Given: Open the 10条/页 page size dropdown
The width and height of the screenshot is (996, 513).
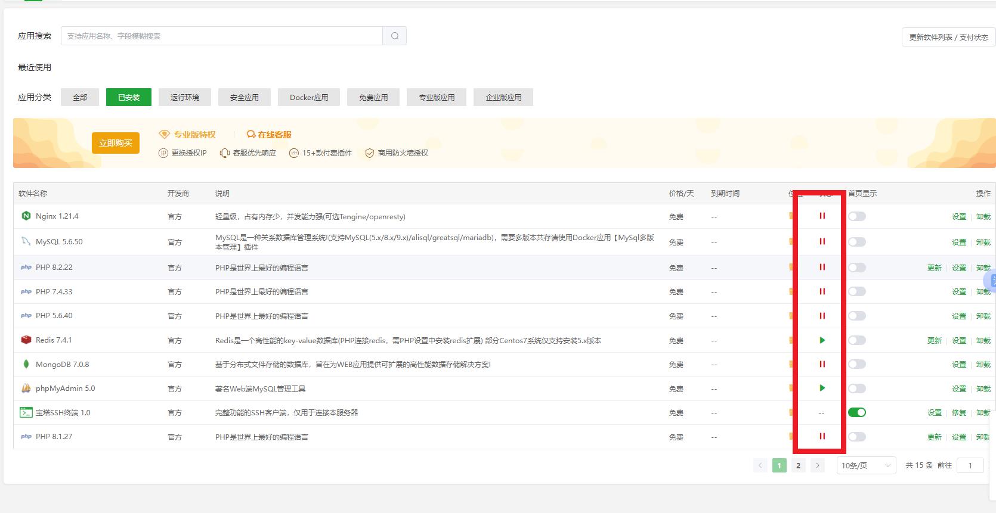Looking at the screenshot, I should pyautogui.click(x=866, y=465).
